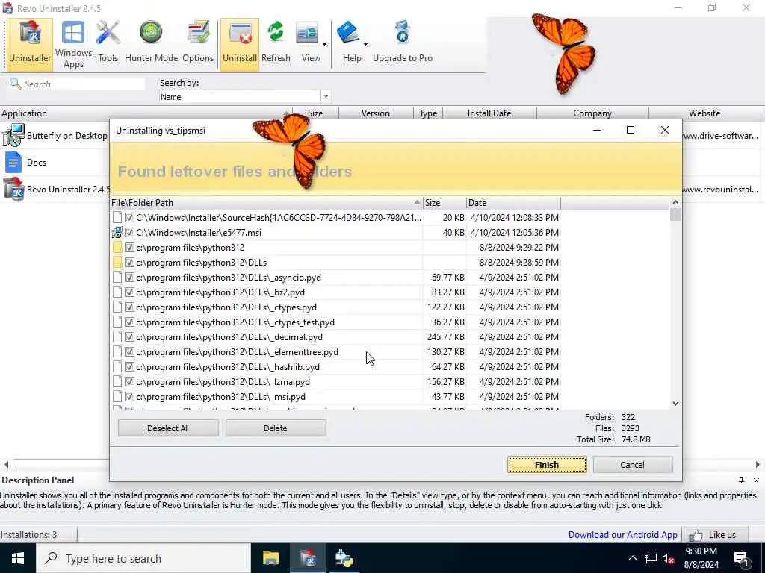
Task: Select the _lzma.pyd file row
Action: [335, 381]
